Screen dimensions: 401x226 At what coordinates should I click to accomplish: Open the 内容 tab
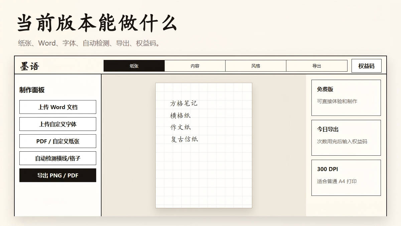pos(195,66)
